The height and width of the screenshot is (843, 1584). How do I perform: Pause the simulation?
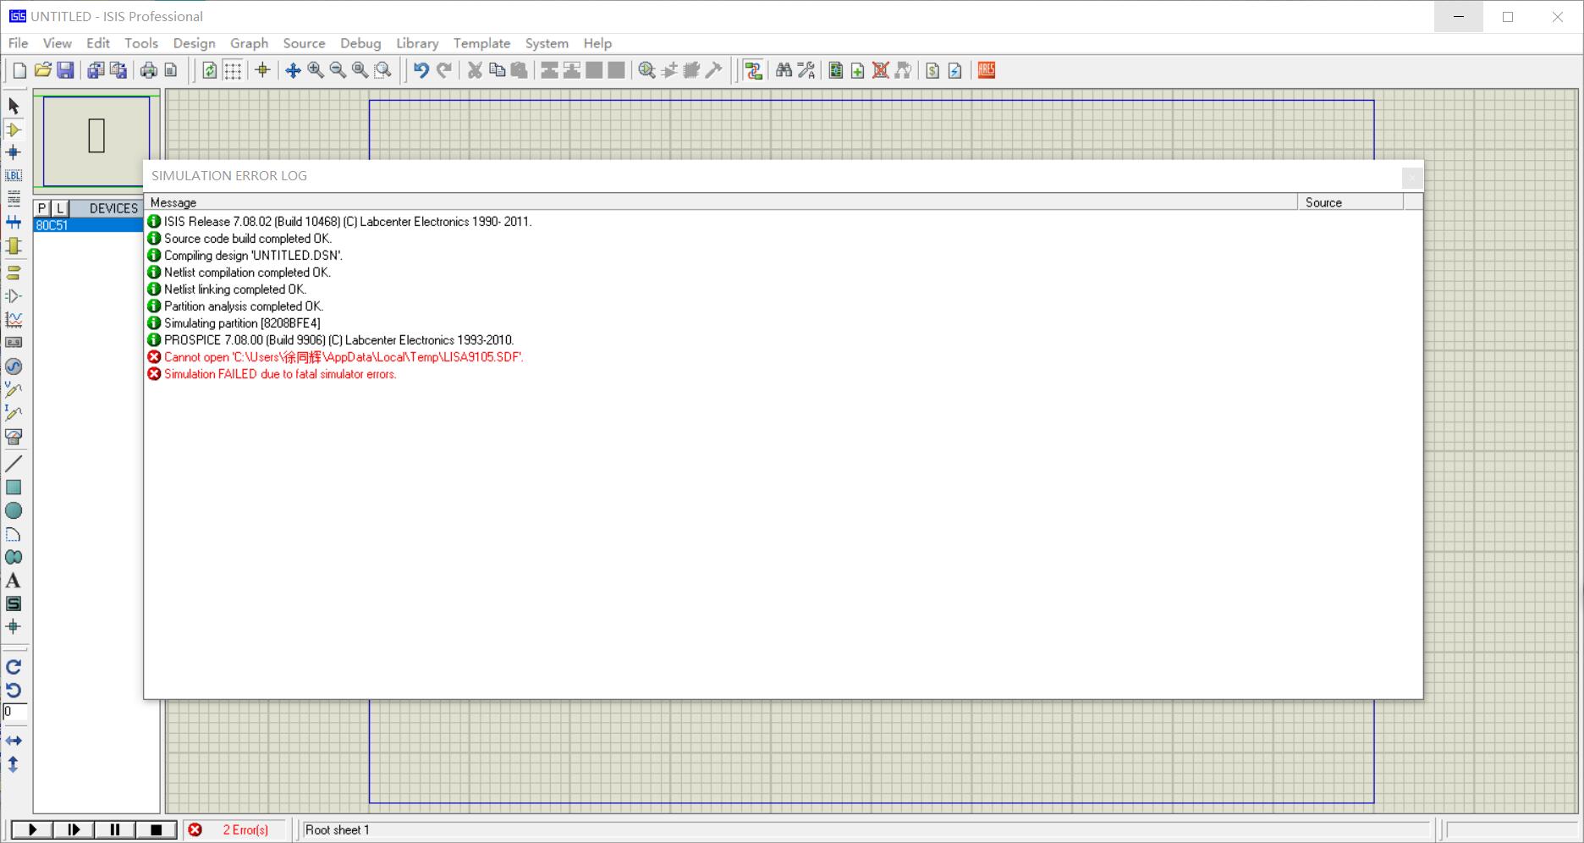(115, 830)
